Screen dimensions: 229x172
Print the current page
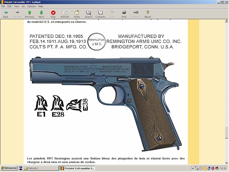coord(124,14)
